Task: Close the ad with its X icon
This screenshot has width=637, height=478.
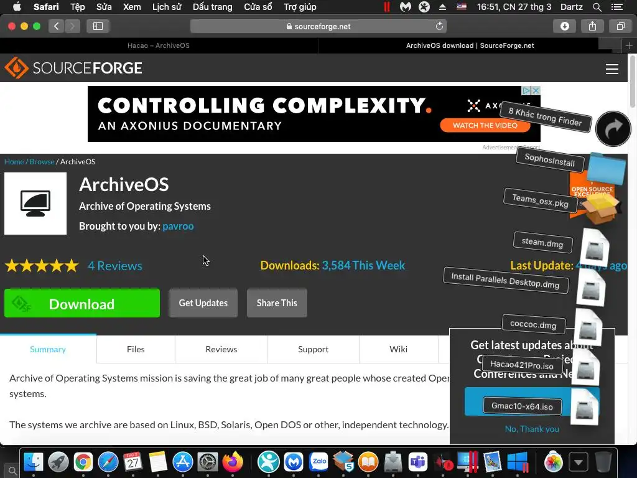Action: (x=536, y=90)
